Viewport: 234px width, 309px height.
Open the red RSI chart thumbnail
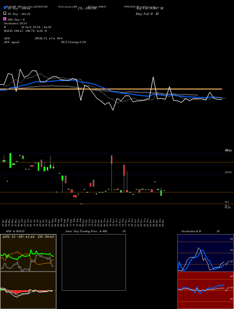(x=205, y=290)
